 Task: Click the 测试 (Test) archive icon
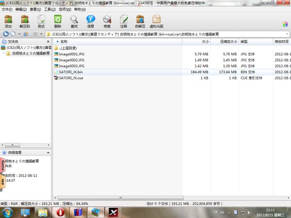tap(41, 21)
